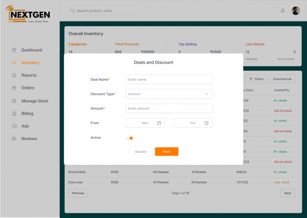
Task: Open the Reviews menu item
Action: click(x=29, y=139)
